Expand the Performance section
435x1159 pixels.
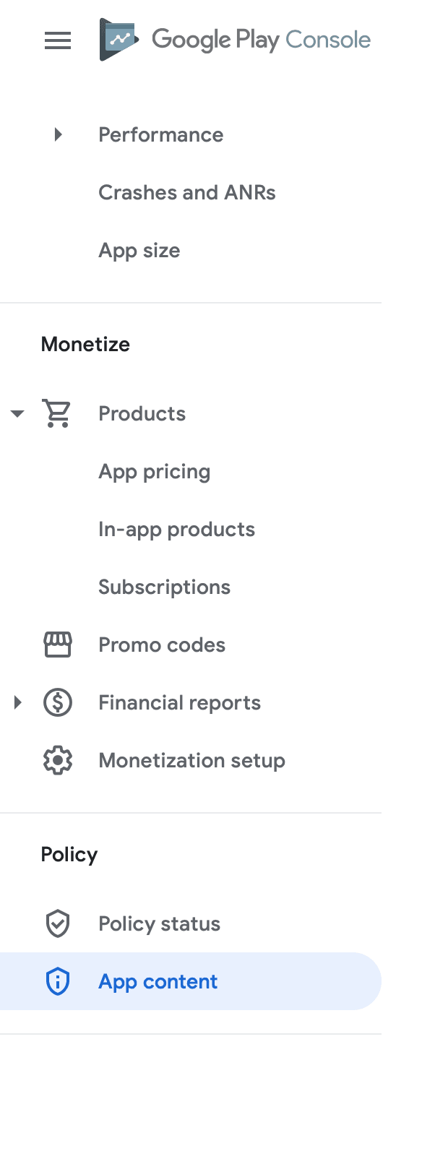tap(58, 134)
